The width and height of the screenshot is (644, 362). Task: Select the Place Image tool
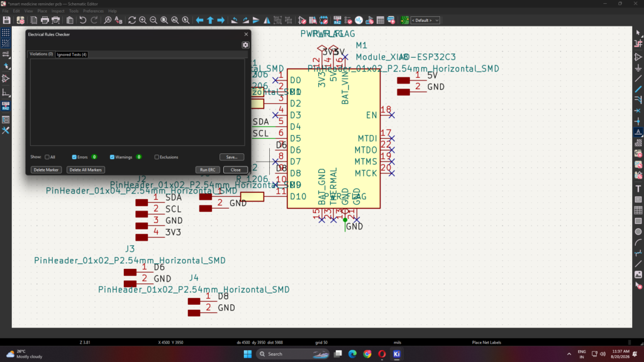(638, 274)
